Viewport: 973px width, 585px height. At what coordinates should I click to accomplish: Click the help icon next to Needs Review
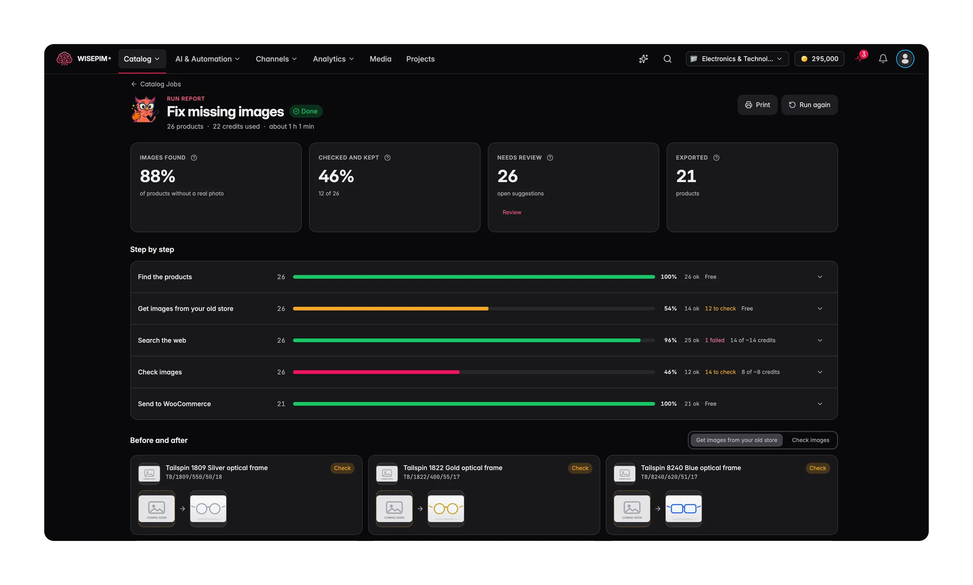click(550, 157)
